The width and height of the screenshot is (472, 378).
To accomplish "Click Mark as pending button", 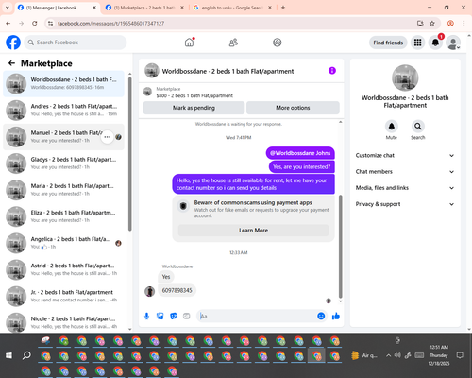I will [x=194, y=108].
